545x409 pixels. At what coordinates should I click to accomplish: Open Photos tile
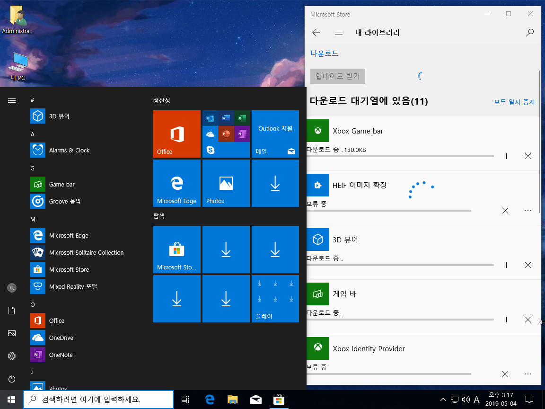(x=226, y=183)
